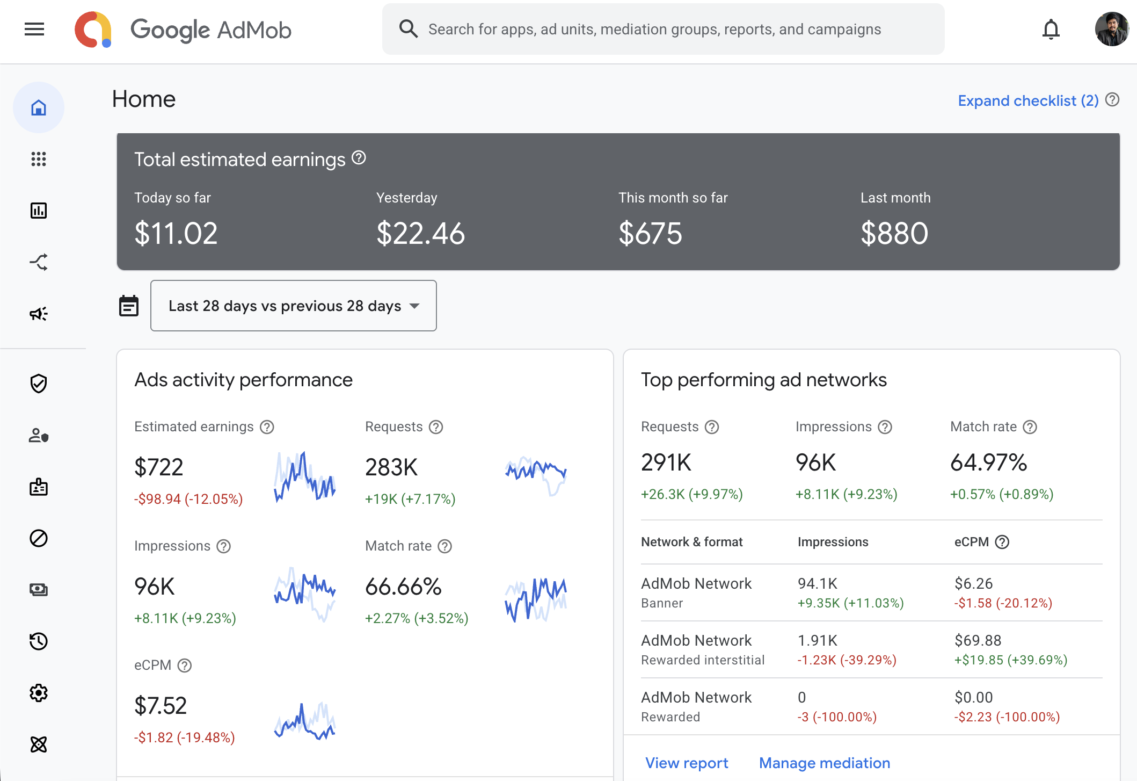Click Manage mediation link

(824, 763)
